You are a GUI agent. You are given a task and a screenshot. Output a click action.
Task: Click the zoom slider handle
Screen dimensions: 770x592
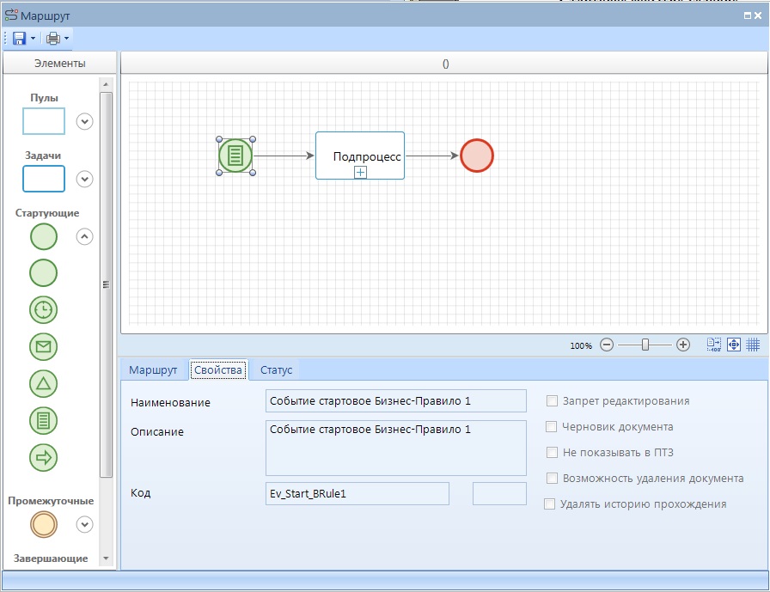click(x=645, y=345)
